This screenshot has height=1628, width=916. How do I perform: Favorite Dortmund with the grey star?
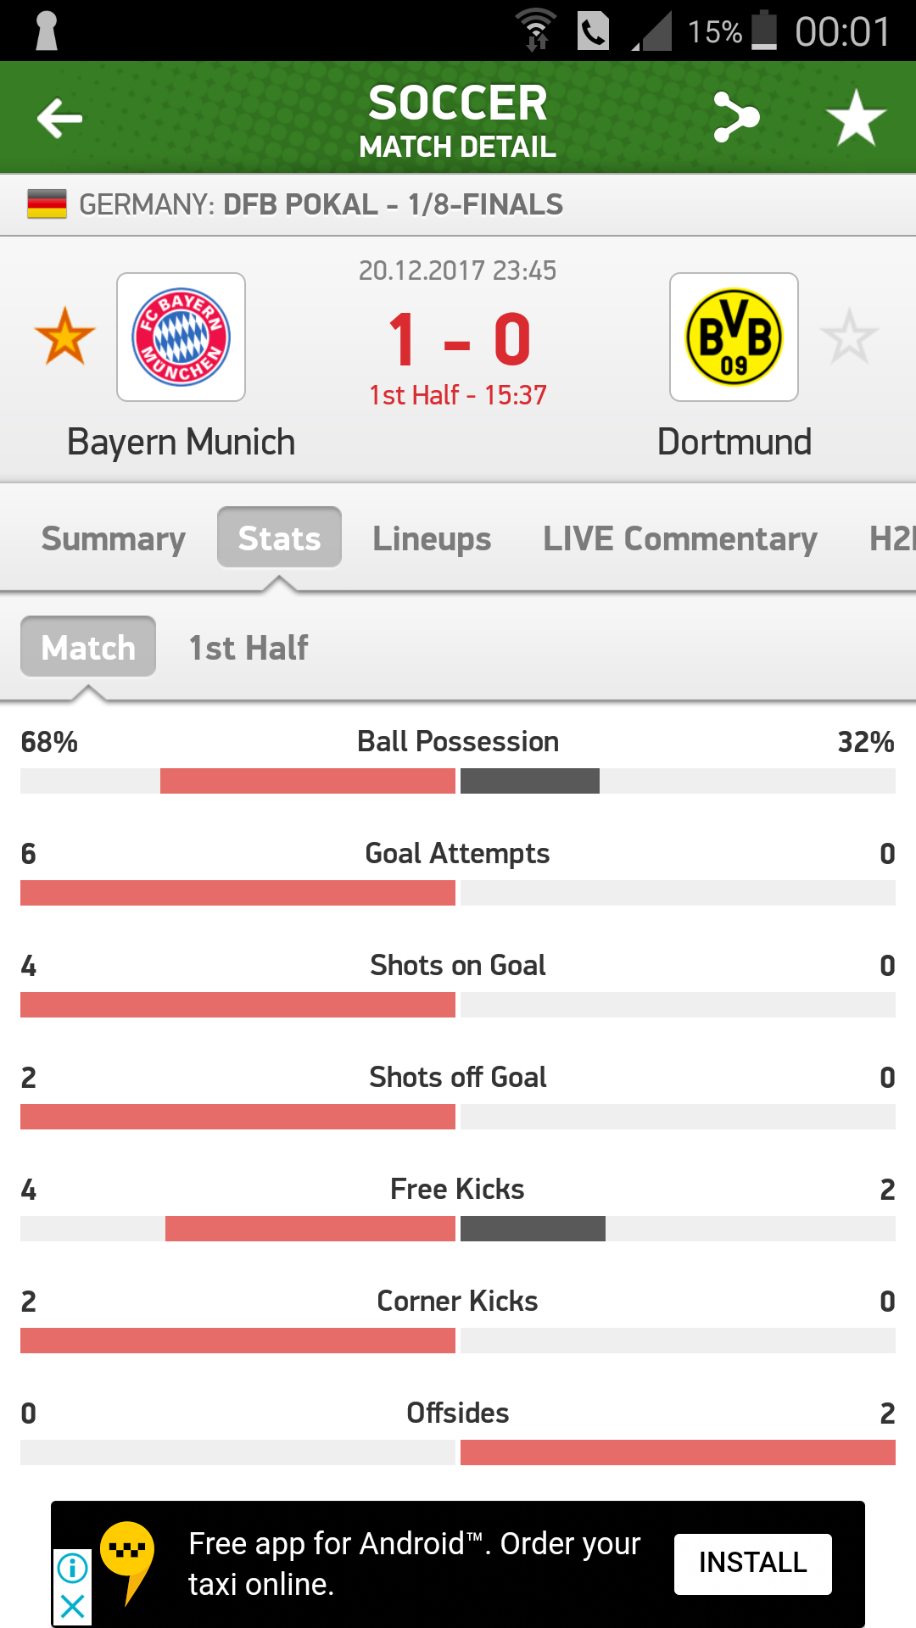pos(849,337)
